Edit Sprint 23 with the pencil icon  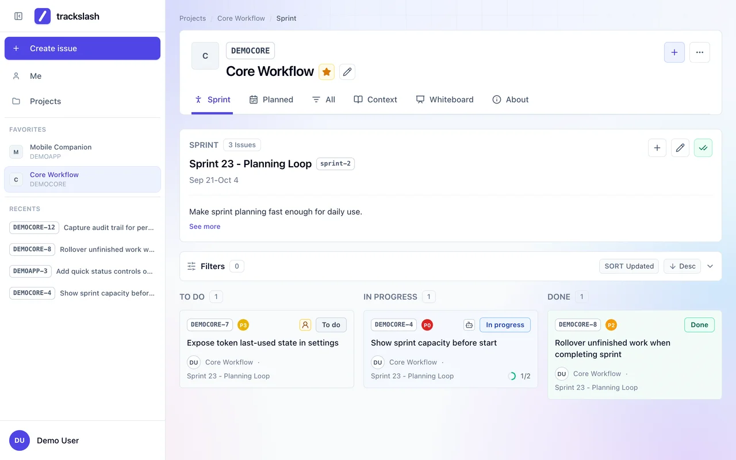[680, 148]
